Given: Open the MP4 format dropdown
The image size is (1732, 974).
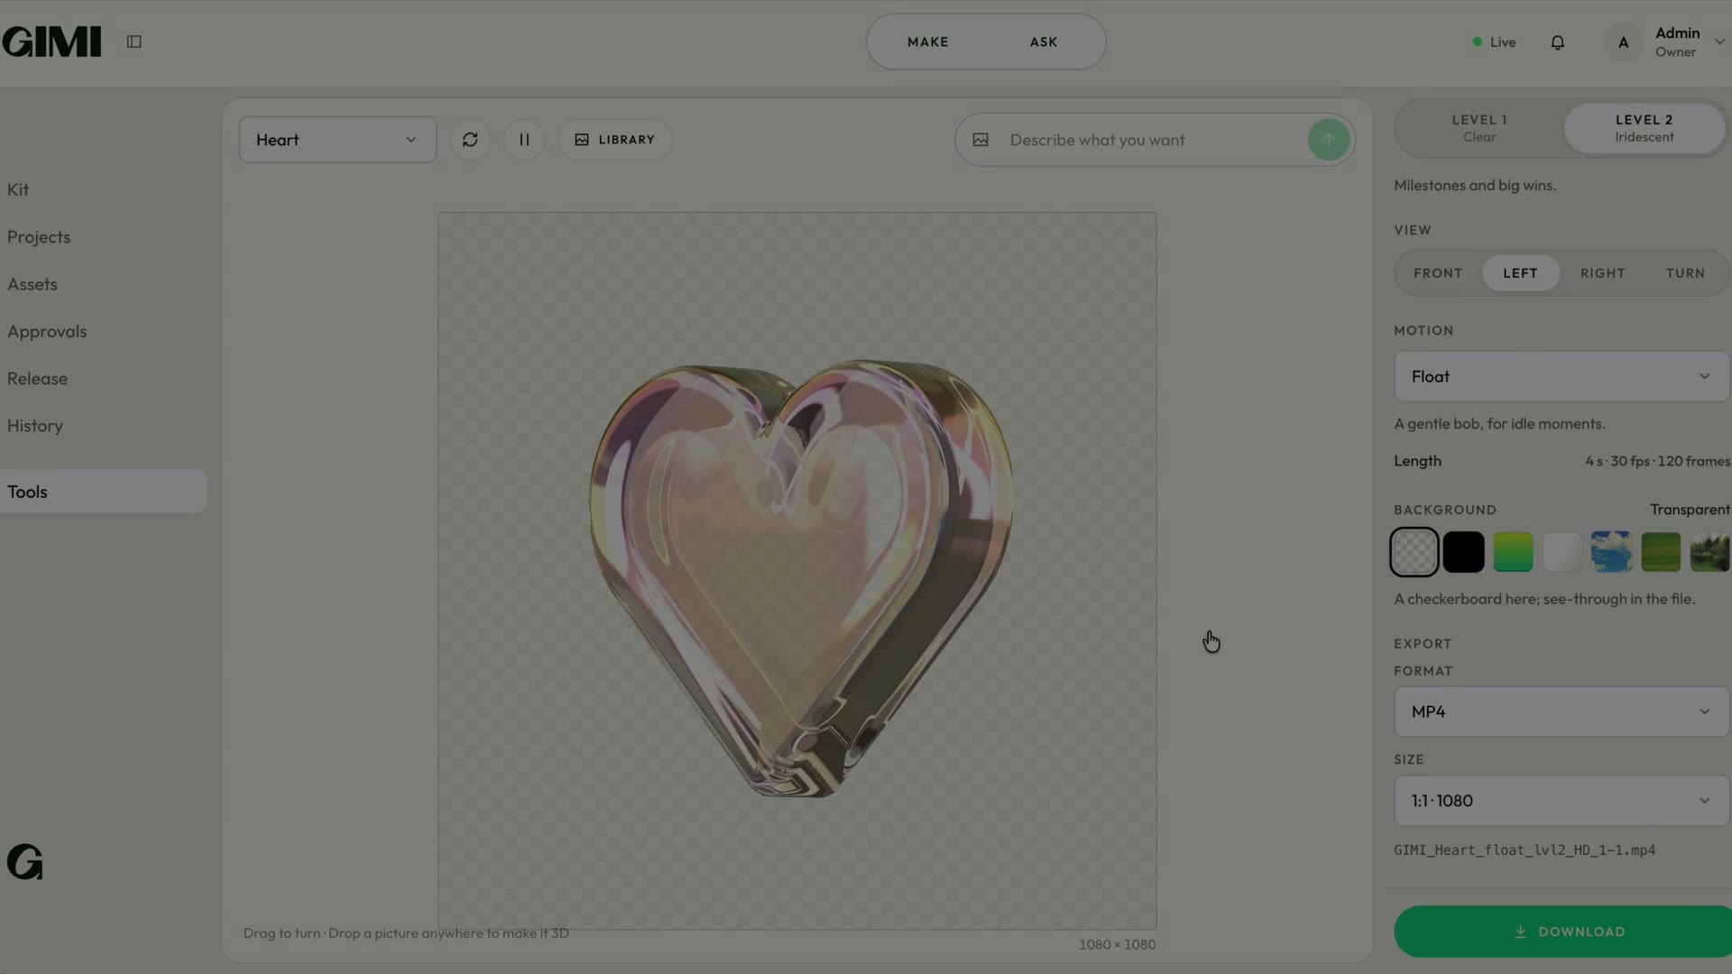Looking at the screenshot, I should pos(1562,712).
